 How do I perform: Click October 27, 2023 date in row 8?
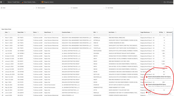tap(10, 56)
